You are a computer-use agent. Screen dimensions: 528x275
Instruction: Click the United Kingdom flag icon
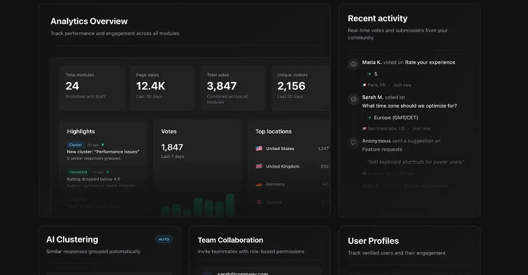[x=259, y=166]
